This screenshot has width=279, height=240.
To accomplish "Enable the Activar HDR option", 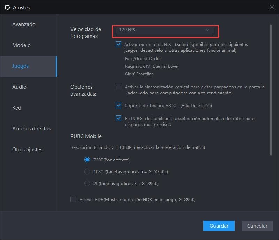I will [x=73, y=199].
